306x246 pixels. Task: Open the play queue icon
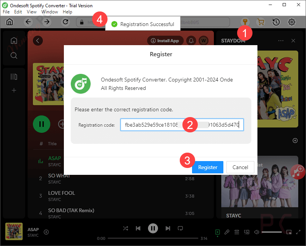pyautogui.click(x=237, y=232)
